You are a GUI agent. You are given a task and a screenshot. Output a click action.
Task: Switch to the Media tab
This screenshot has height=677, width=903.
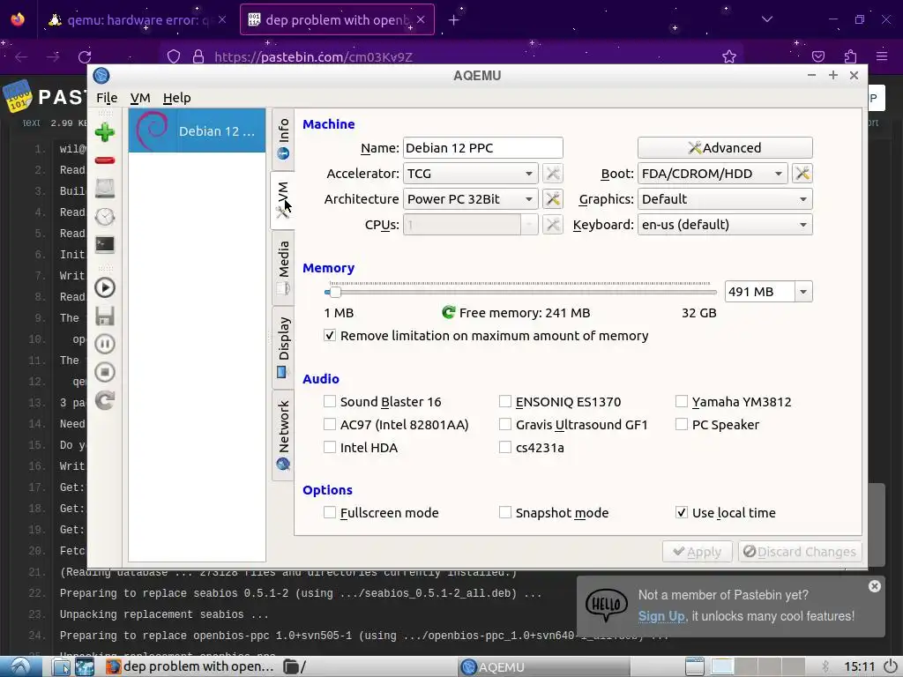click(283, 268)
